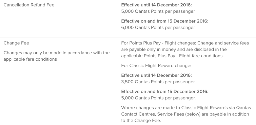Click the Cancellation Refund Fee label
Image resolution: width=256 pixels, height=125 pixels.
[29, 5]
